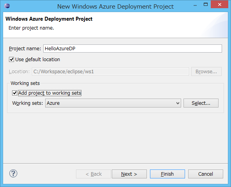Click the Windows Azure Deployment Project heading
This screenshot has height=187, width=231.
(x=49, y=19)
